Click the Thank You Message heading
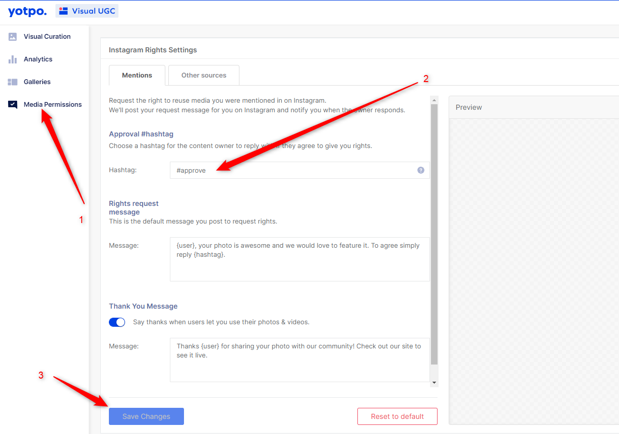 (143, 306)
